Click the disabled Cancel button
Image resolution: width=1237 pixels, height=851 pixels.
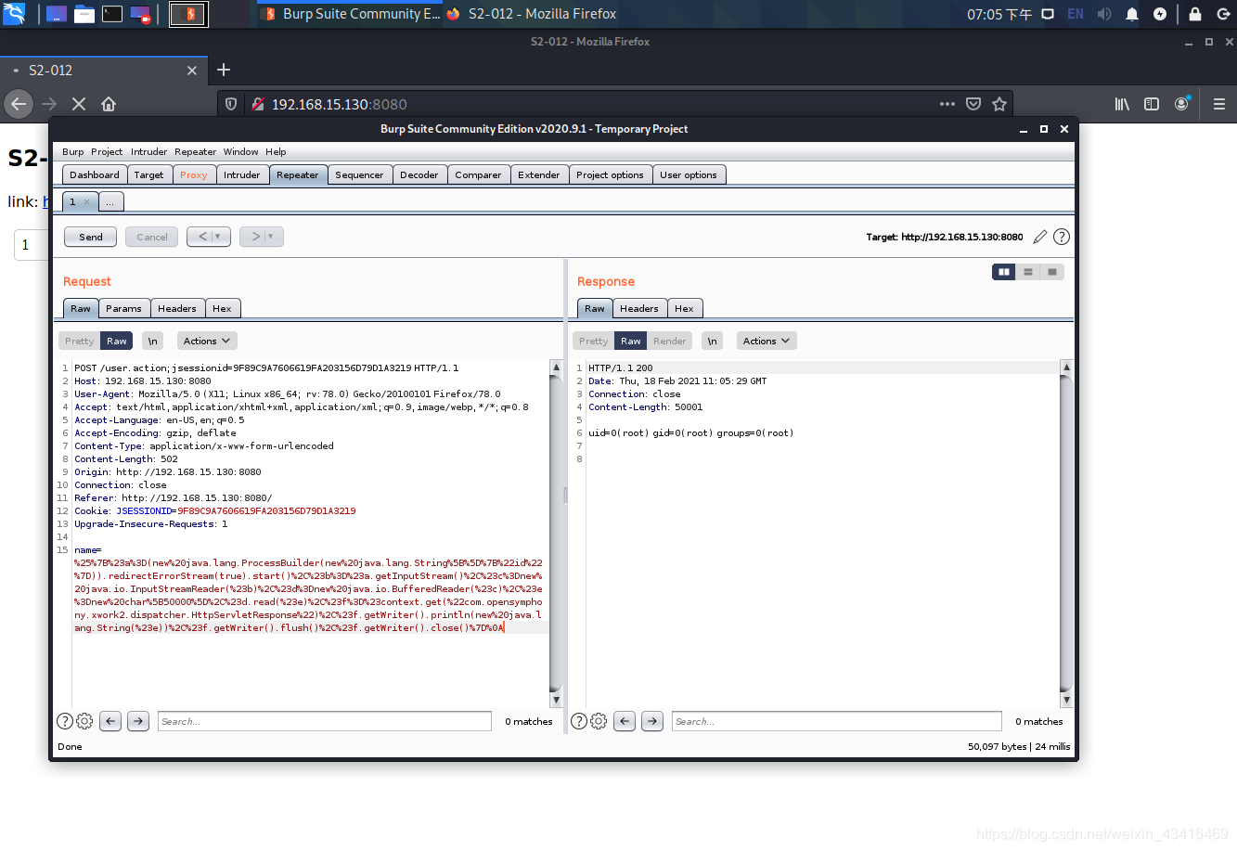coord(151,237)
